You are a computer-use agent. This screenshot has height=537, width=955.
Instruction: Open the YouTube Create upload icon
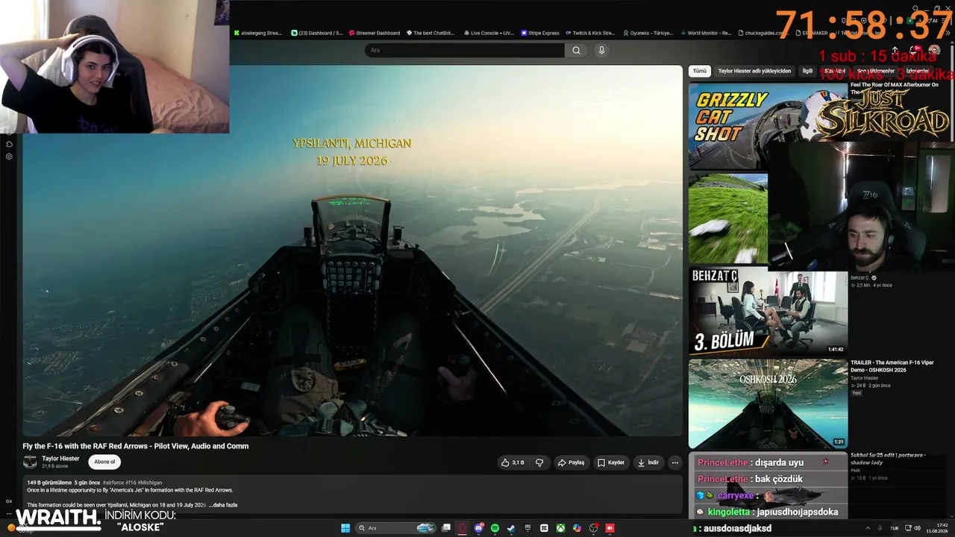click(895, 50)
